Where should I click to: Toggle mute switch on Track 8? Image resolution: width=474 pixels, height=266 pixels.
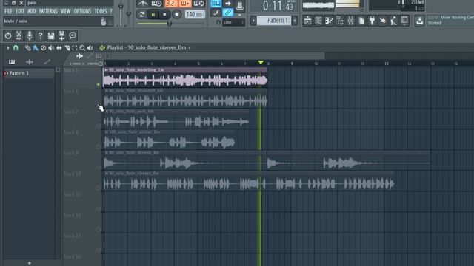click(99, 146)
